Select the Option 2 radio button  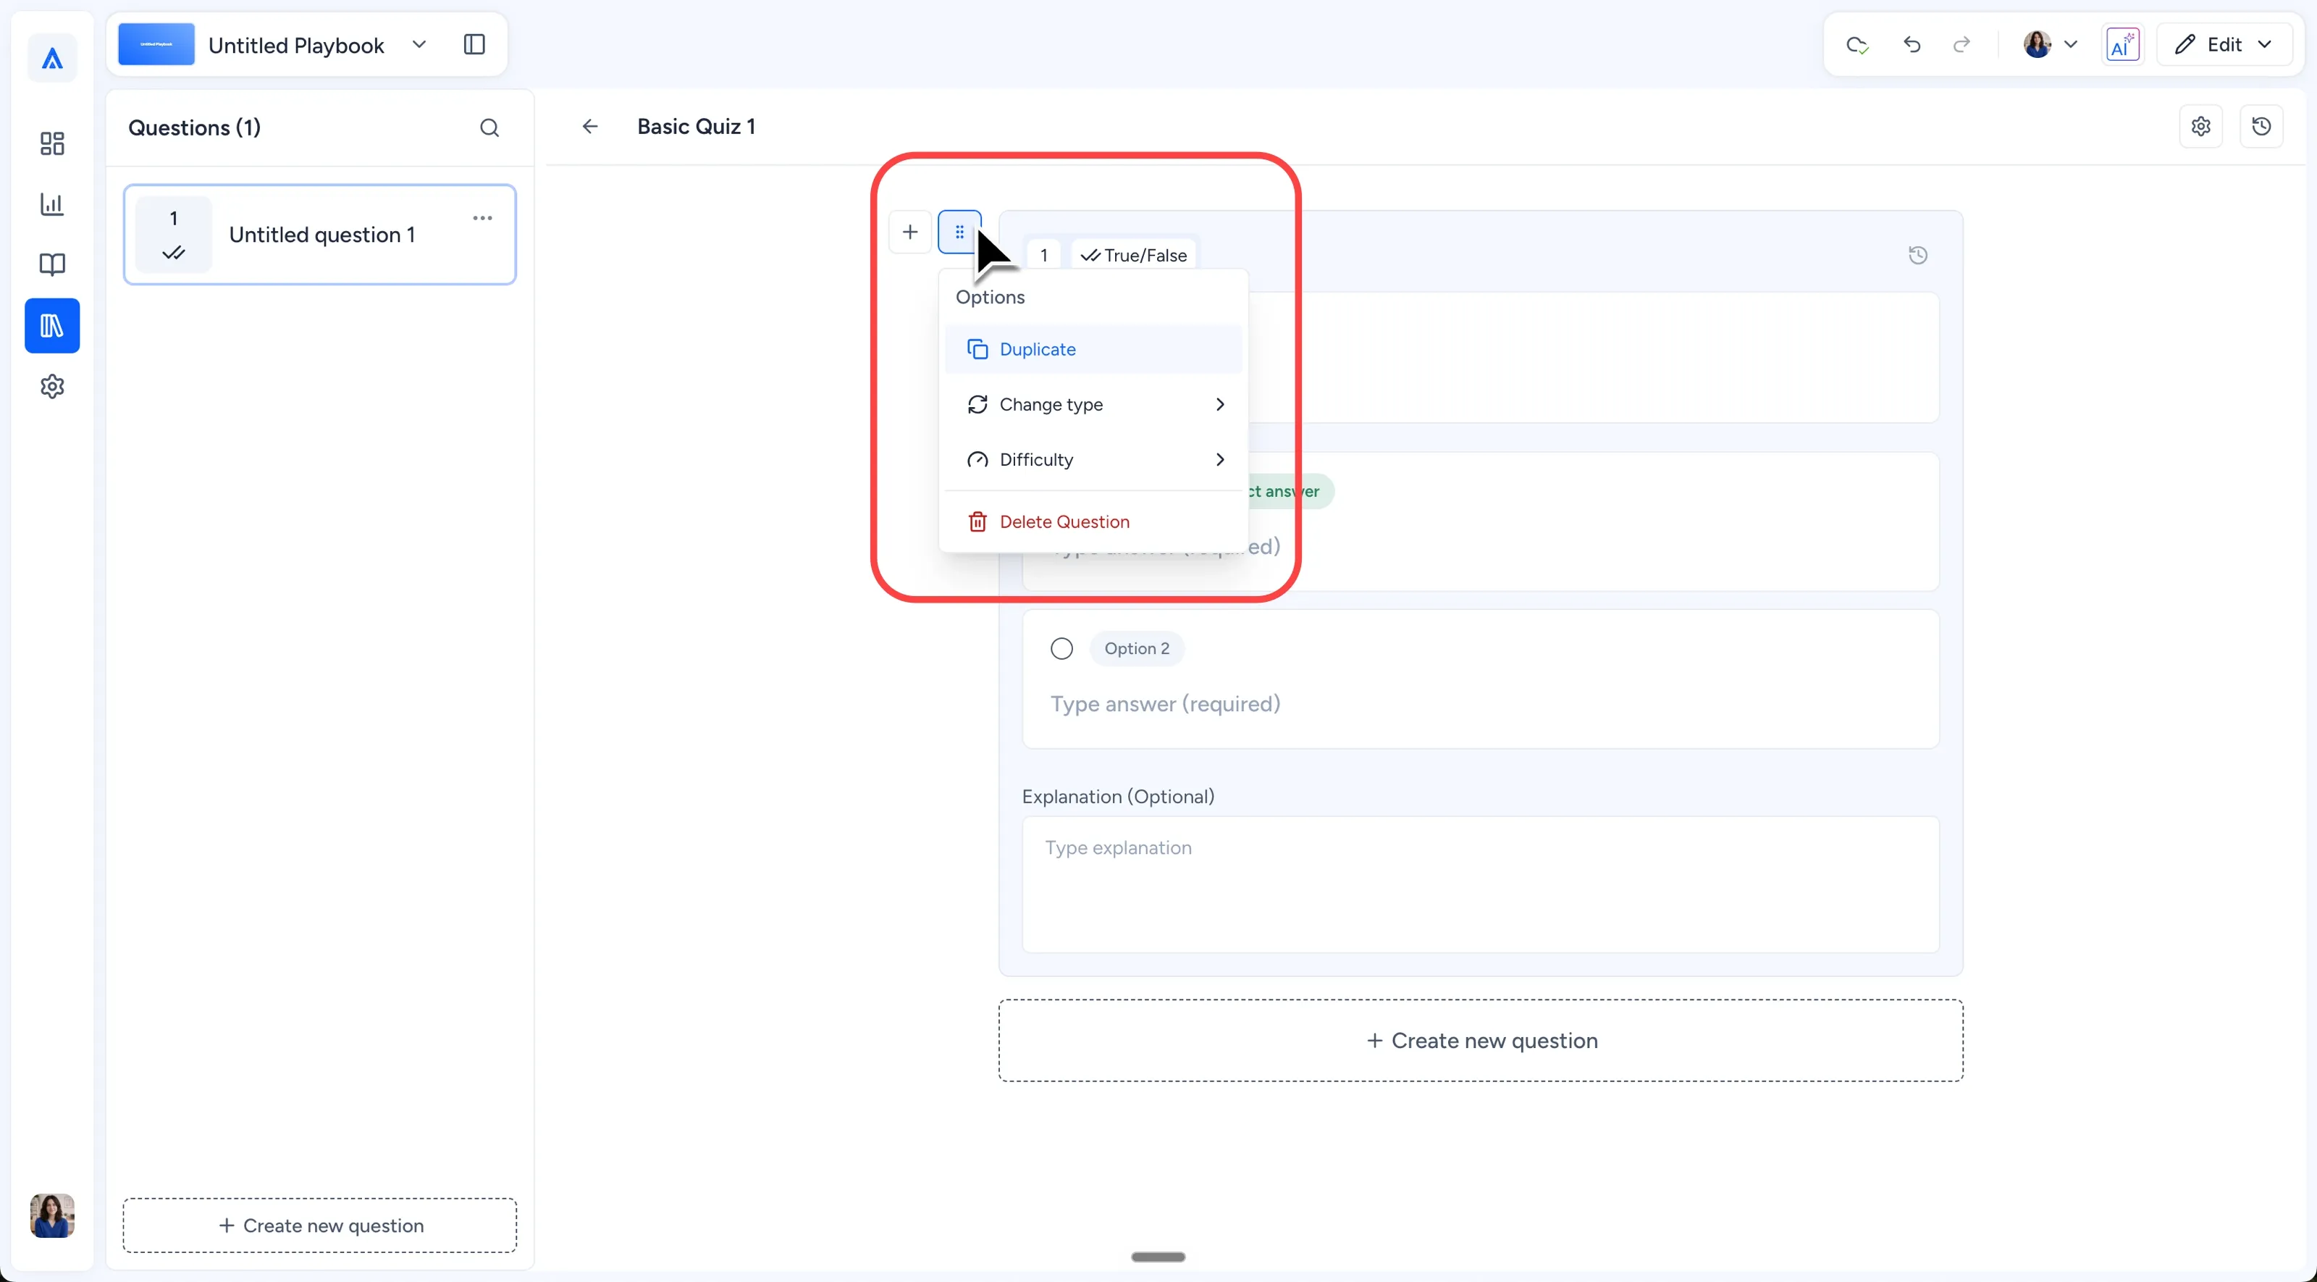pos(1062,649)
